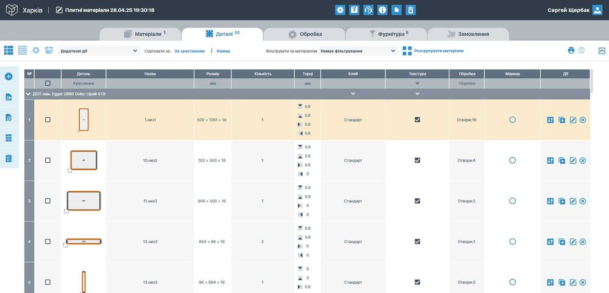
Task: Click the toolbar gear settings icon
Action: point(36,50)
